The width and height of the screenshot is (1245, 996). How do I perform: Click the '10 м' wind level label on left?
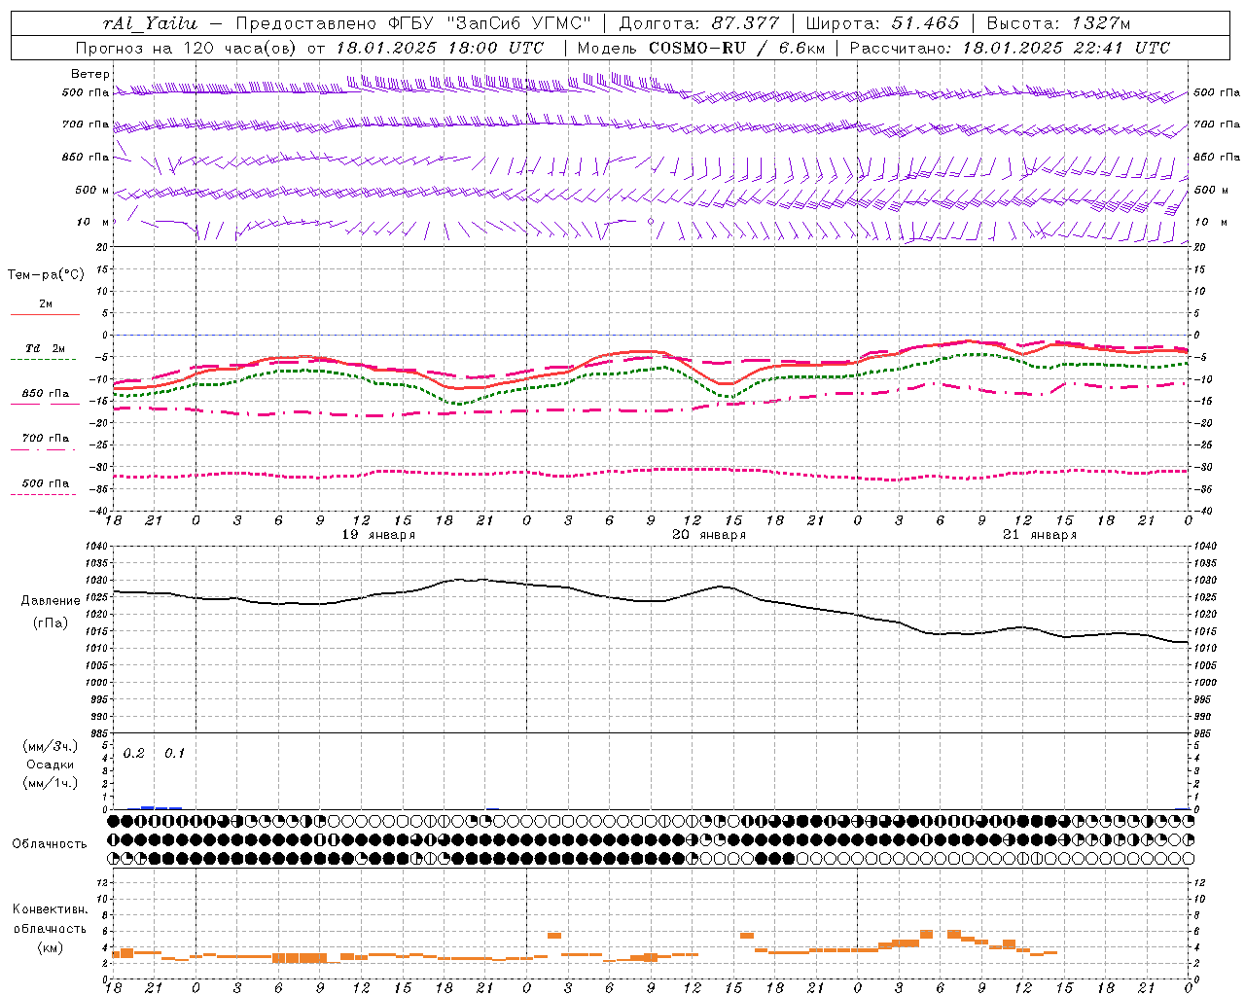click(x=93, y=222)
